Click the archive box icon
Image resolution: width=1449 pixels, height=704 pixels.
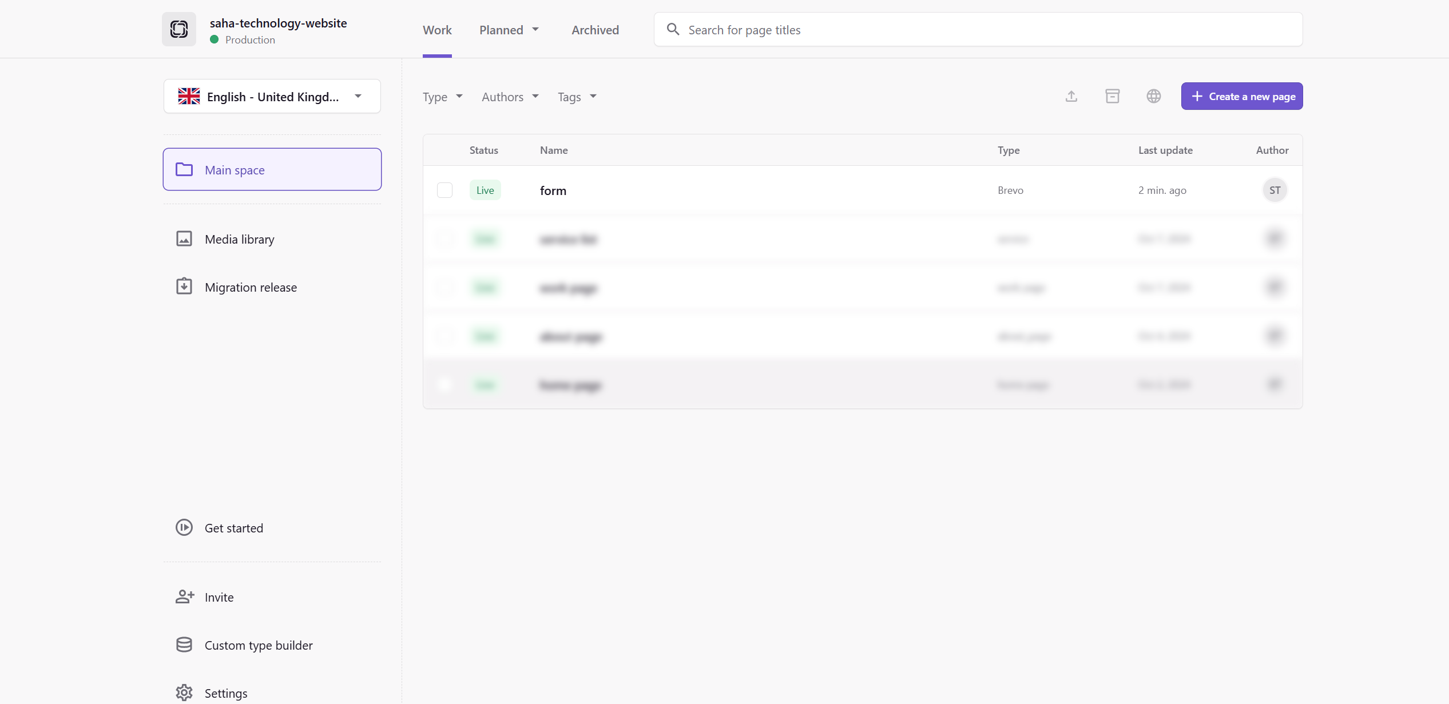(1112, 96)
